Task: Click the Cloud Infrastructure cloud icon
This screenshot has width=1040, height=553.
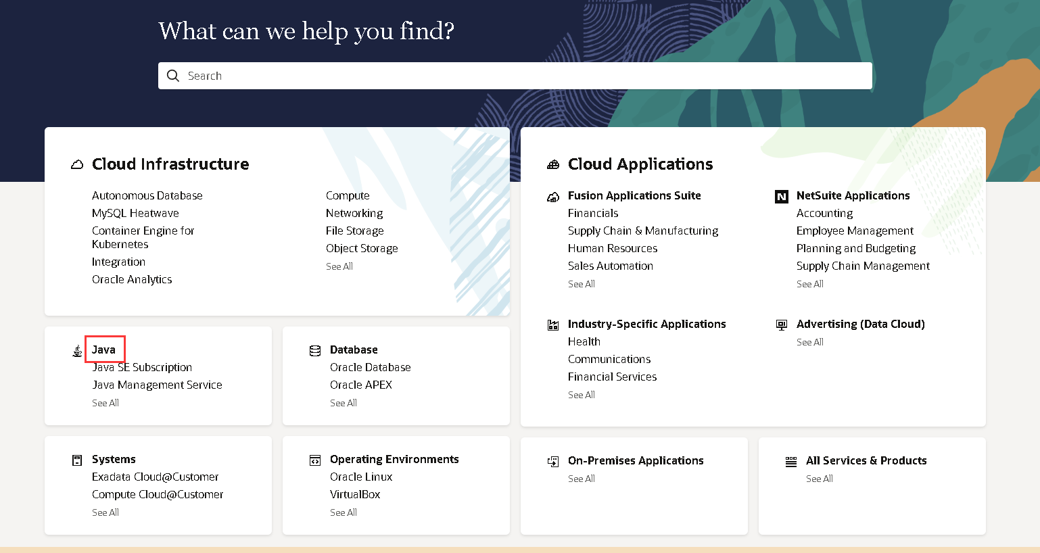Action: (77, 164)
